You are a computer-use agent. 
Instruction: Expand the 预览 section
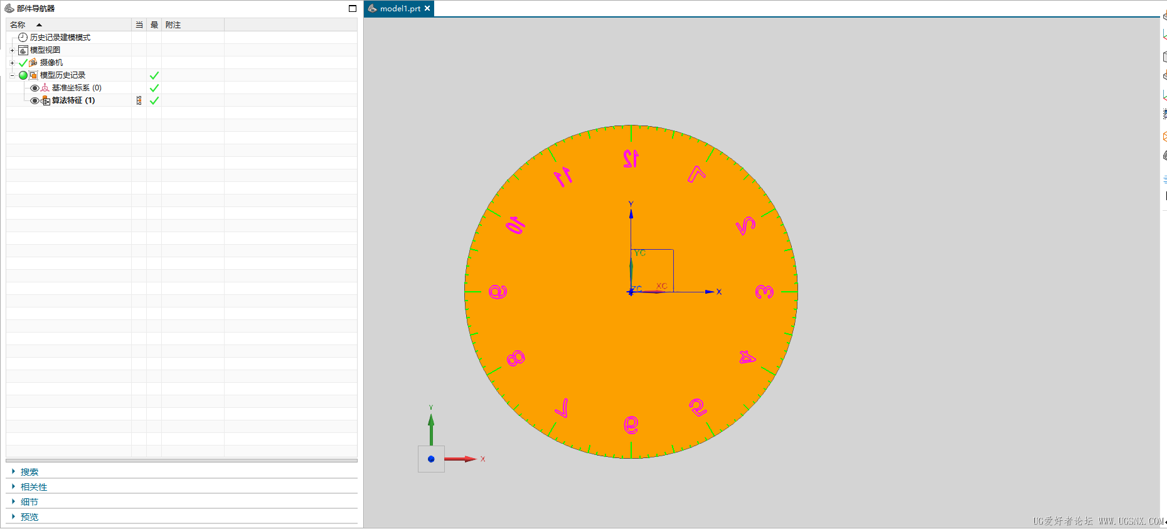coord(13,516)
